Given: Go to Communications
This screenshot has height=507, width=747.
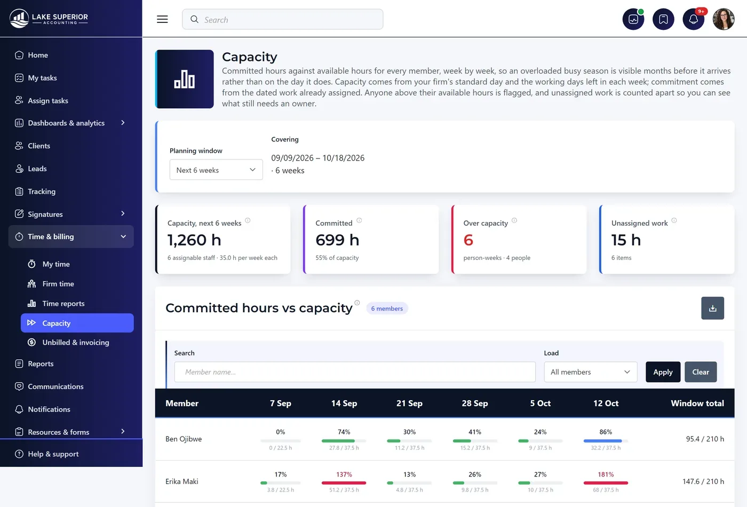Looking at the screenshot, I should click(71, 386).
